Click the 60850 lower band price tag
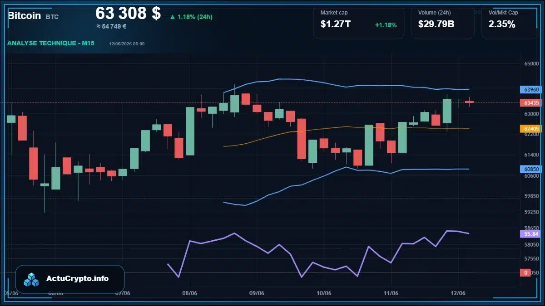Image resolution: width=545 pixels, height=306 pixels. 531,169
